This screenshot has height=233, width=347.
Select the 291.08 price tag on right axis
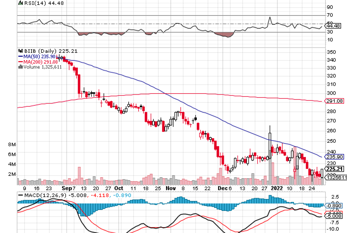point(331,101)
